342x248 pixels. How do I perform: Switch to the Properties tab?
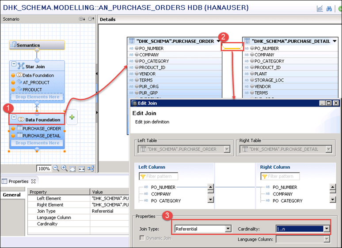pyautogui.click(x=18, y=181)
